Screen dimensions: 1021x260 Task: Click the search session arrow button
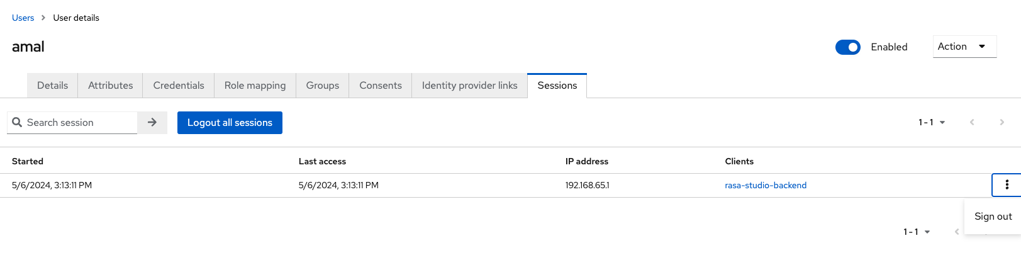tap(152, 123)
